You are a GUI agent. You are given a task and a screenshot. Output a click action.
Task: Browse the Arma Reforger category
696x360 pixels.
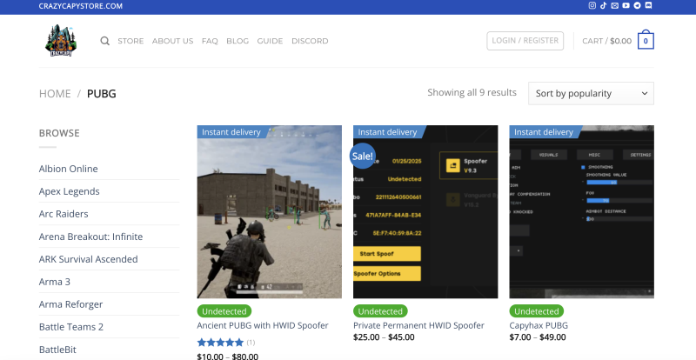tap(71, 304)
